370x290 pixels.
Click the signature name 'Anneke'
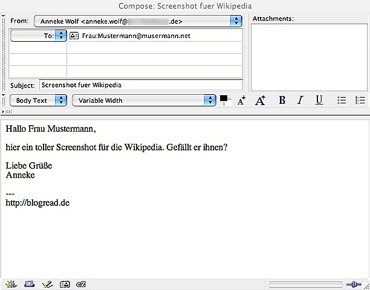[x=21, y=175]
